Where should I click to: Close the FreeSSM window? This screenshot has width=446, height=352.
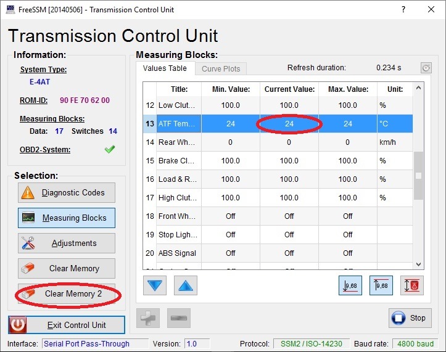click(431, 9)
